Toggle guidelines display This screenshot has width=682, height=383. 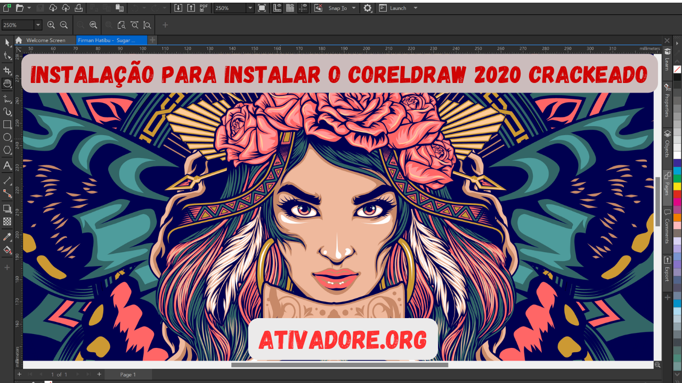click(x=303, y=8)
